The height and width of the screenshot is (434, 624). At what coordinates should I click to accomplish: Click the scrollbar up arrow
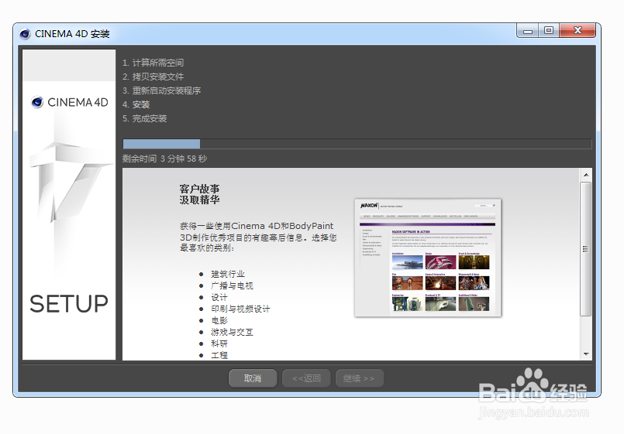point(586,175)
